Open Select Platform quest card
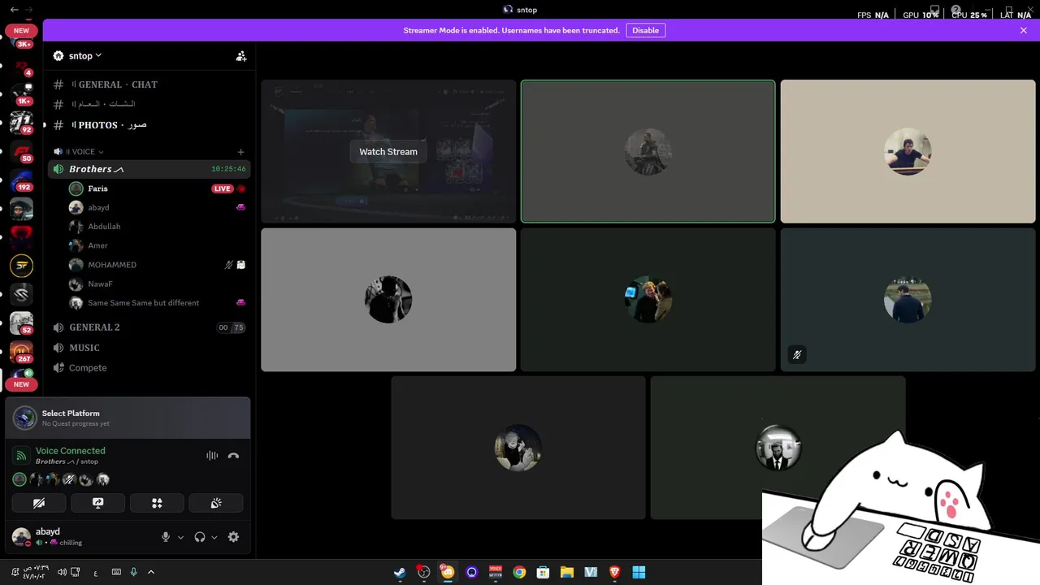 click(x=128, y=418)
